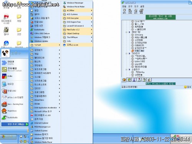
Task: Expand the X-iRc program folder
Action: point(77,41)
